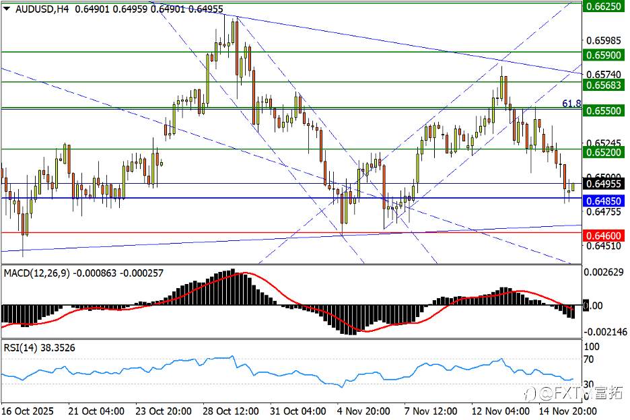Click the 7 Nov 12:00 time label
Image resolution: width=630 pixels, height=420 pixels.
click(x=431, y=411)
